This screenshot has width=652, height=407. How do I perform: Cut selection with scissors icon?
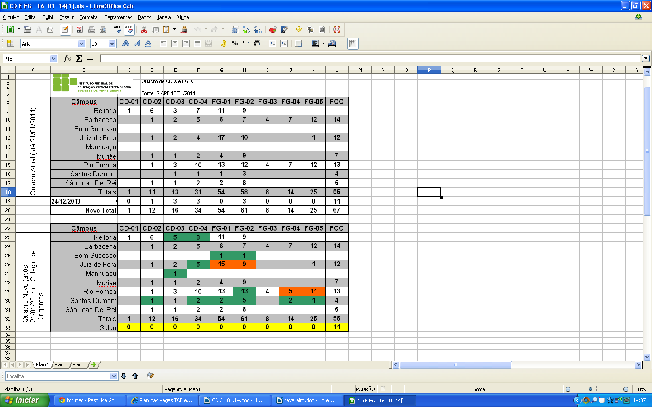pos(144,29)
